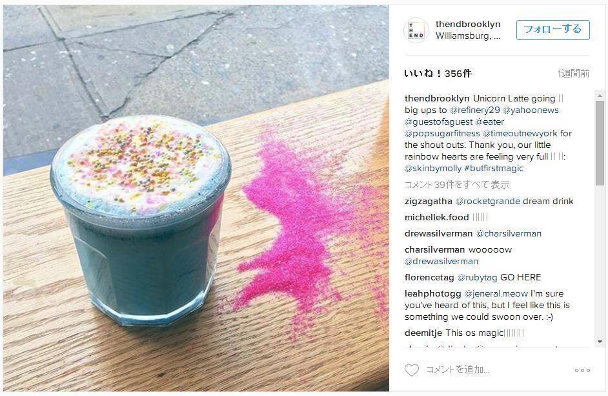Open the Williamsburg location link
Viewport: 608px width, 396px height.
tap(468, 36)
